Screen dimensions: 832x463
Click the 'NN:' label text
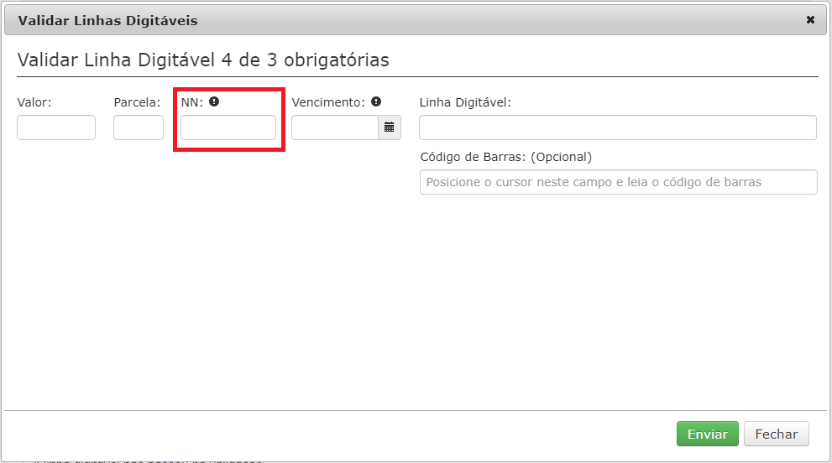click(x=192, y=102)
